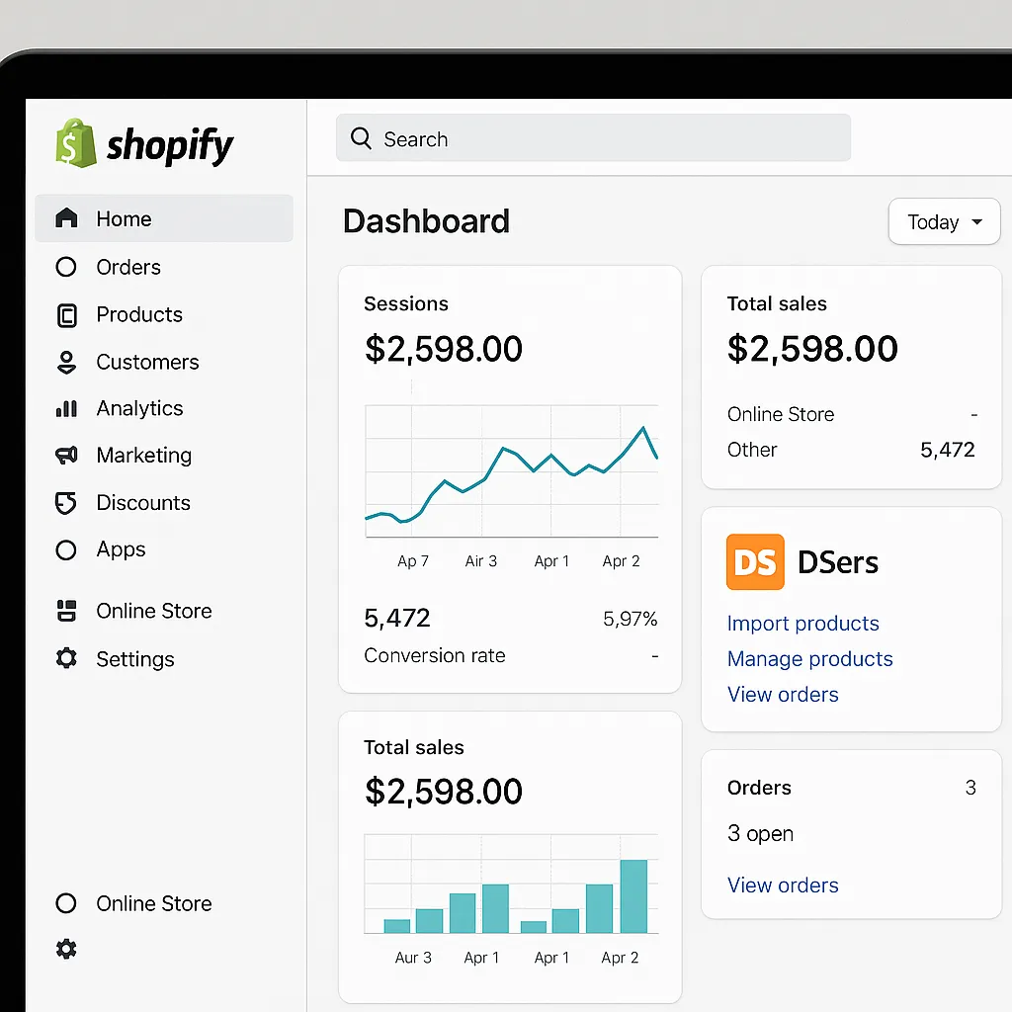Click the Analytics bar chart icon
Image resolution: width=1012 pixels, height=1012 pixels.
[x=66, y=408]
